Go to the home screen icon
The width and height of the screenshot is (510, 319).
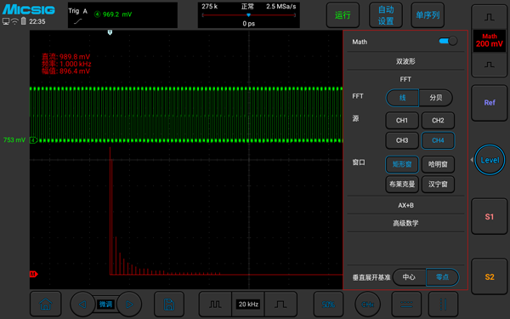tap(46, 304)
